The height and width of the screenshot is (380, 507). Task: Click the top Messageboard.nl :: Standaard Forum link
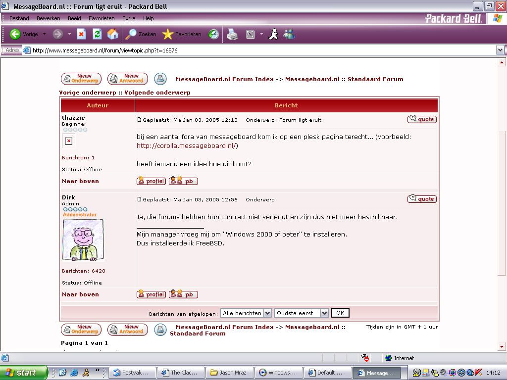click(x=344, y=79)
